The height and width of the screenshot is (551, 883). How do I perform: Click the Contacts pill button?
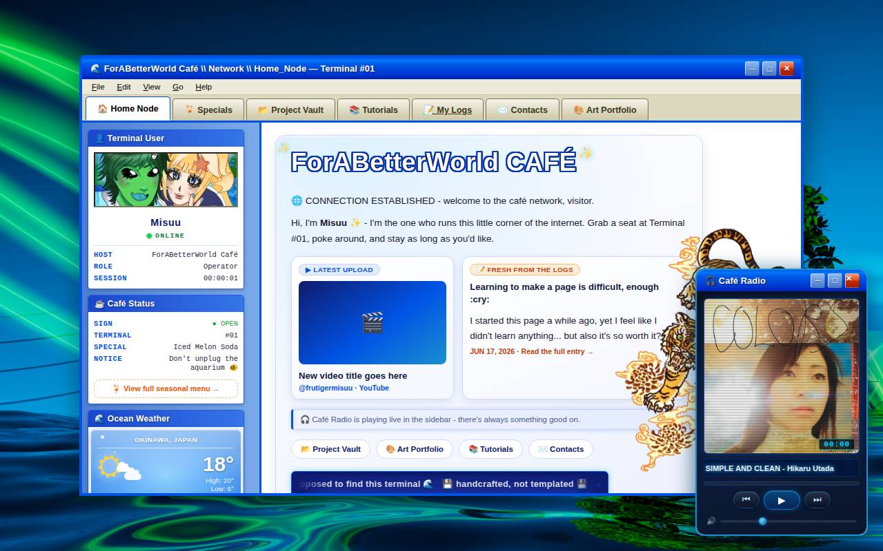click(x=560, y=449)
